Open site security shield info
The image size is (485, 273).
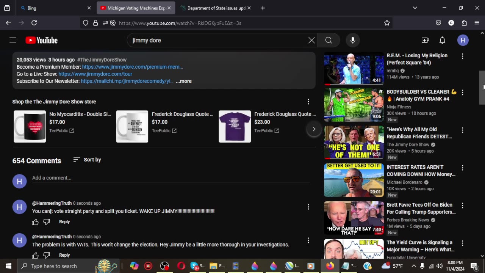point(86,23)
